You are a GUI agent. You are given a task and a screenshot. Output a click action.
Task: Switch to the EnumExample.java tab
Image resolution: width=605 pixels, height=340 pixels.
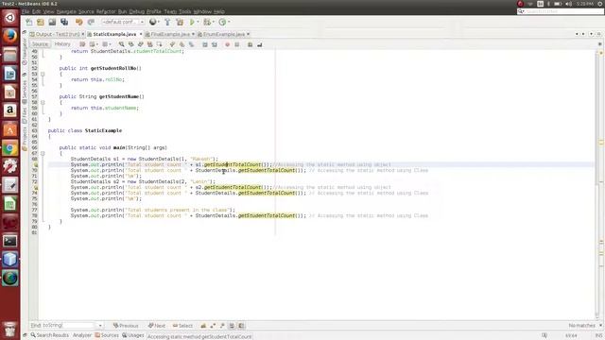[x=224, y=34]
